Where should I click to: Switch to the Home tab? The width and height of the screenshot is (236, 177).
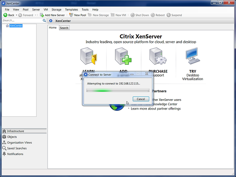pos(53,28)
